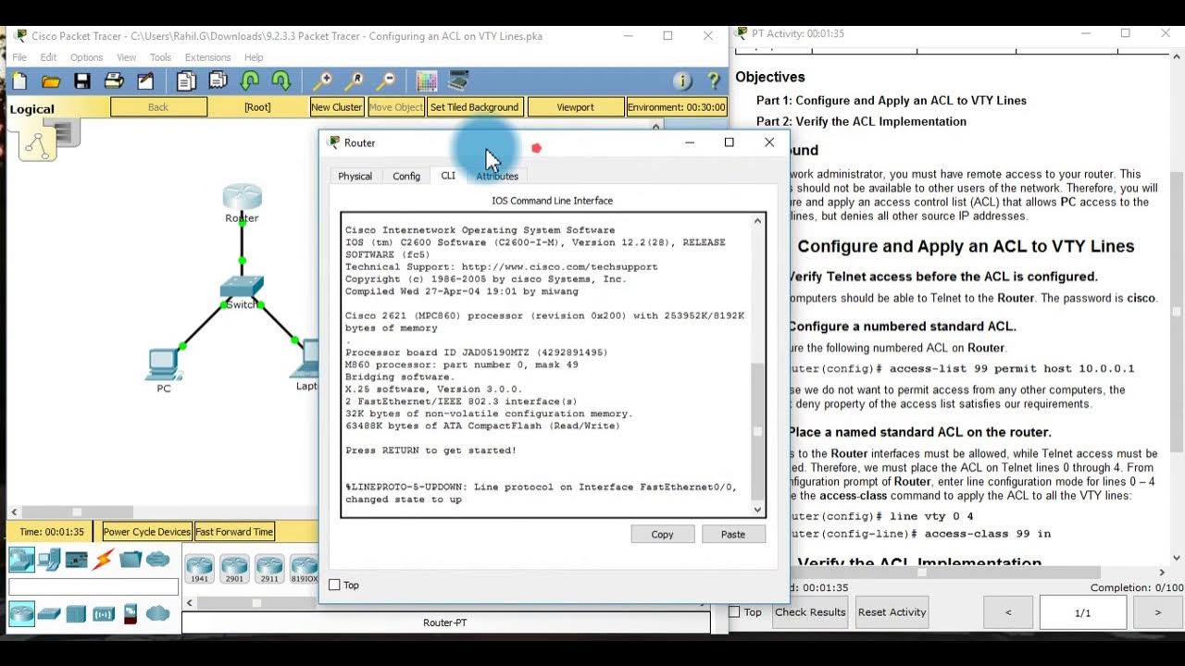1185x666 pixels.
Task: Select Network Devices category icon
Action: [x=21, y=560]
